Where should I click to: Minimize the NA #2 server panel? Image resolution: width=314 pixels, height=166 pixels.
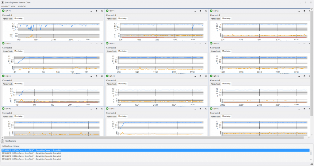tap(195, 76)
